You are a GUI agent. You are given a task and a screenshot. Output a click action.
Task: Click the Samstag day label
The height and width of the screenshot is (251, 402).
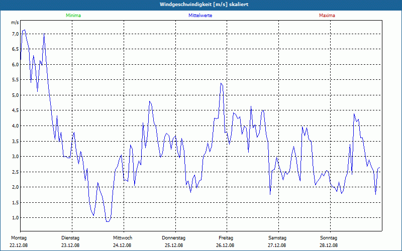(x=277, y=238)
